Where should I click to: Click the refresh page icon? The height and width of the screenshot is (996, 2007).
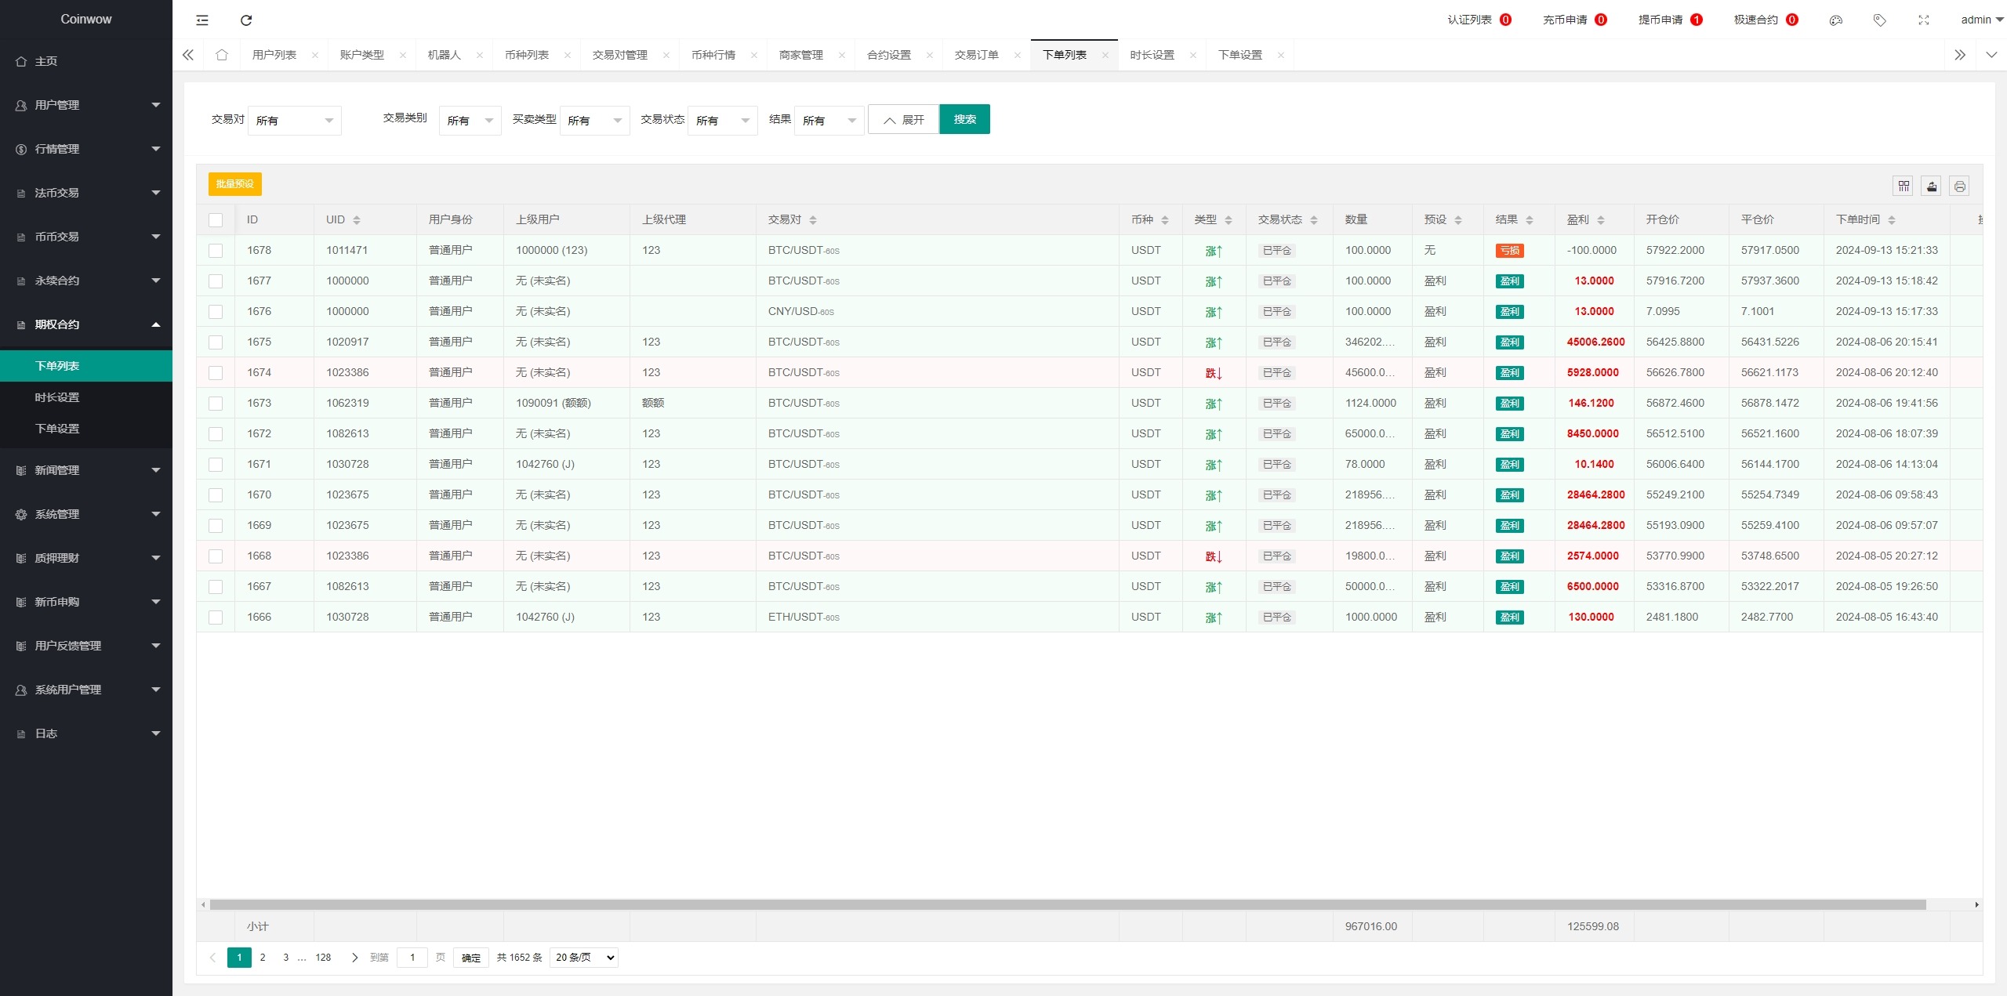click(x=246, y=20)
